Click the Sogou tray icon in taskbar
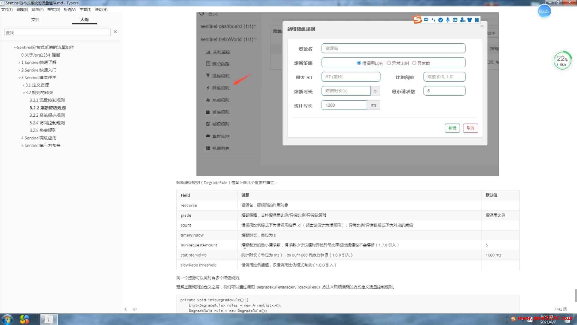 tap(513, 319)
